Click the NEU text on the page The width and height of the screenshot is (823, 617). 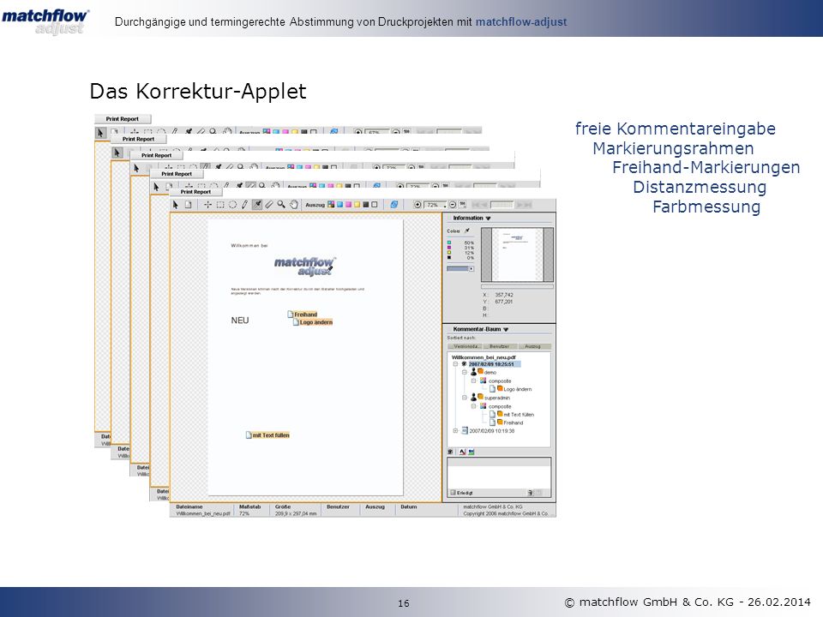(240, 320)
